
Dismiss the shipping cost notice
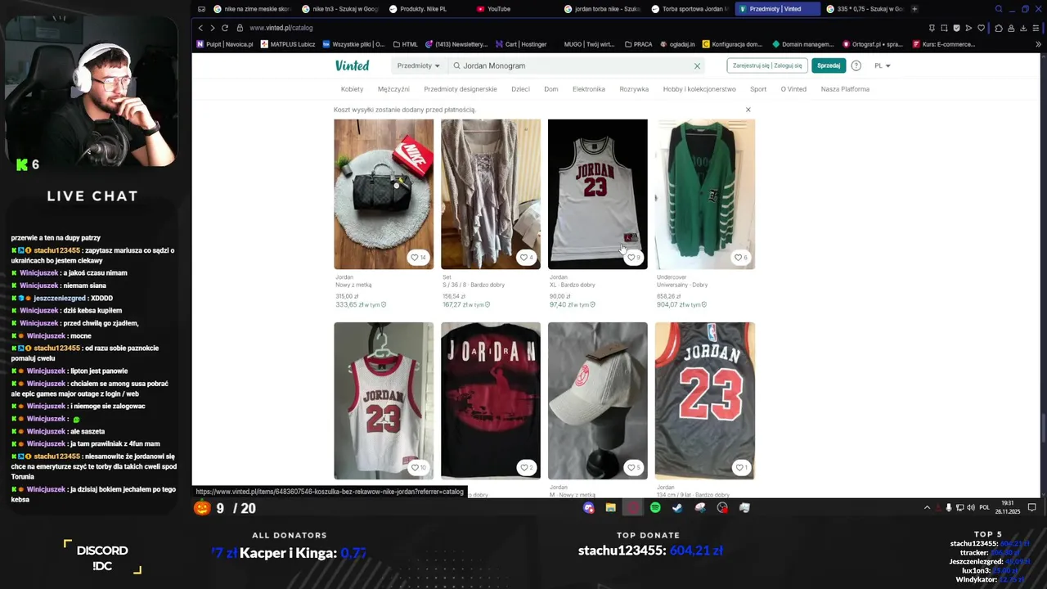[748, 110]
